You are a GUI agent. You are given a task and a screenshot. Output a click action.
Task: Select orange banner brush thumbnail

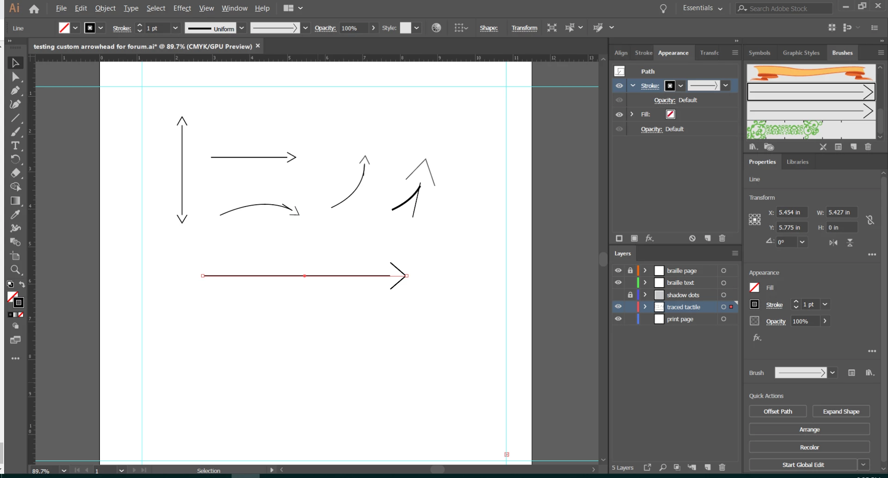click(811, 73)
